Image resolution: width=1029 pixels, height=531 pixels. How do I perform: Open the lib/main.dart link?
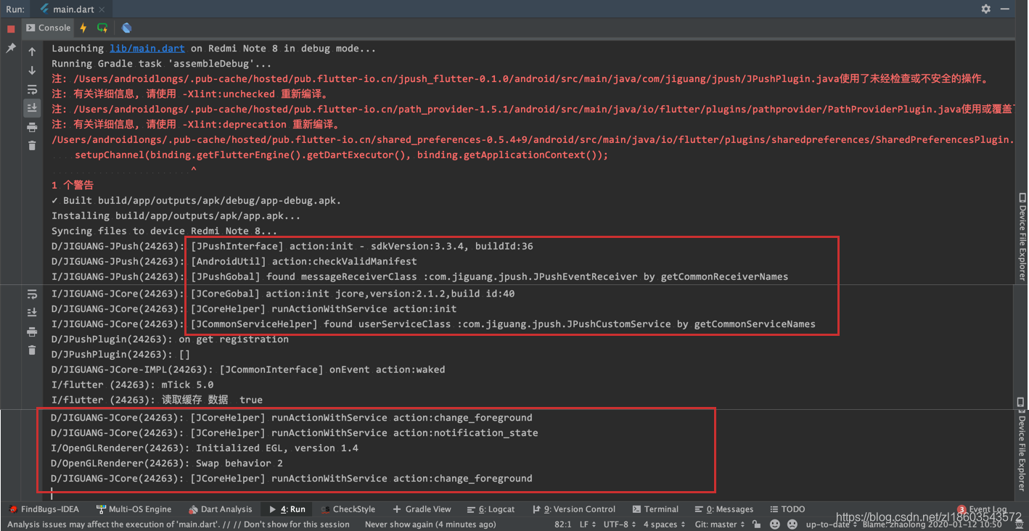pos(147,48)
